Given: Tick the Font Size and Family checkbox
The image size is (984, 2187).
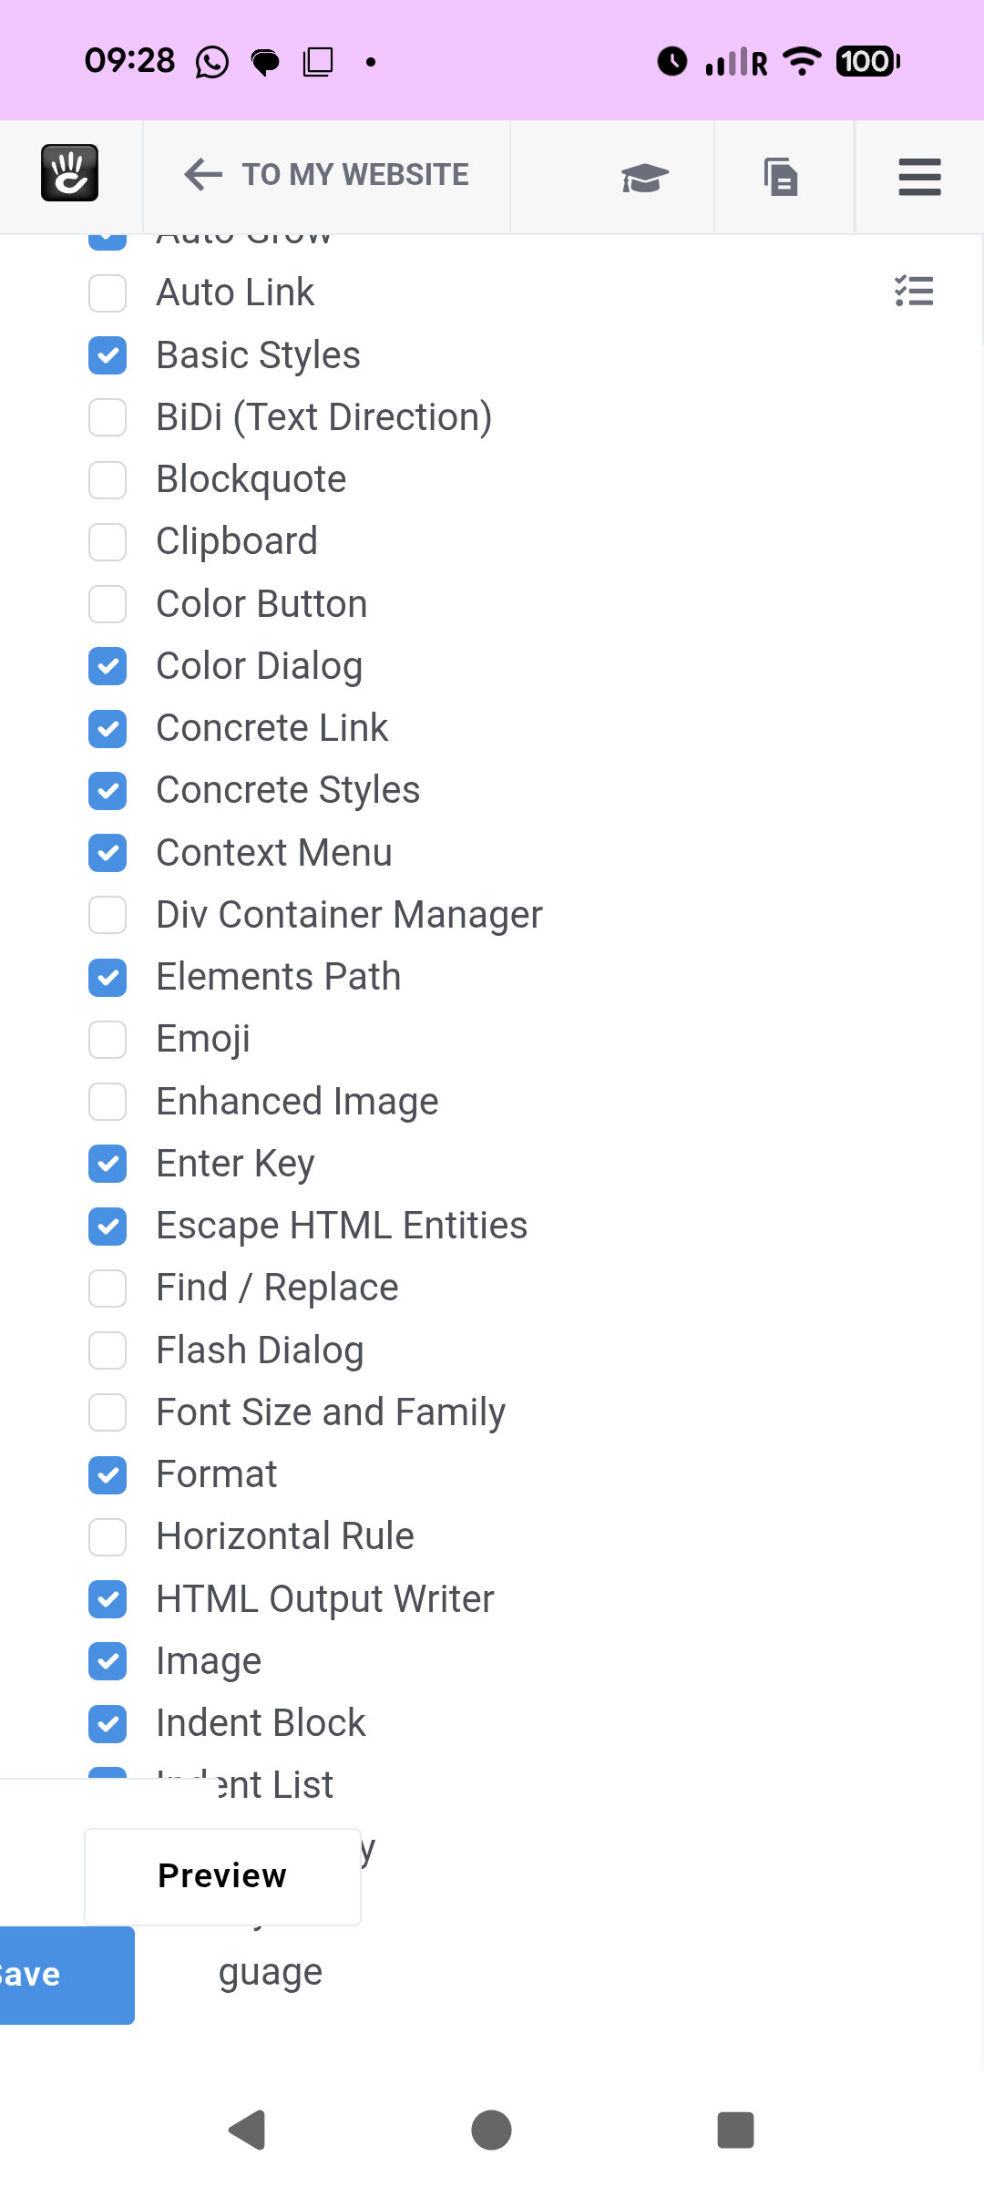Looking at the screenshot, I should [108, 1412].
